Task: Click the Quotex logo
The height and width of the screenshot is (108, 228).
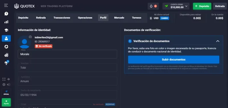Action: (x=24, y=6)
